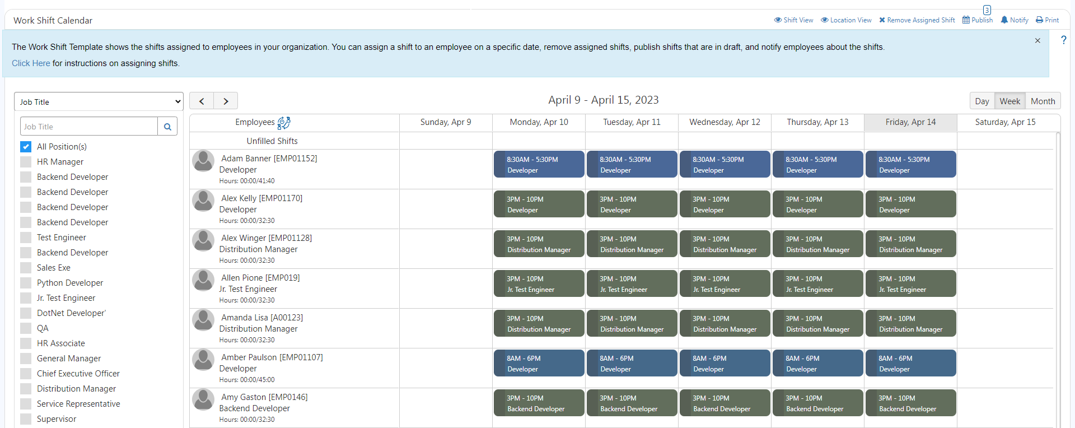Open the Click Here instructions link
This screenshot has height=428, width=1075.
pos(31,63)
